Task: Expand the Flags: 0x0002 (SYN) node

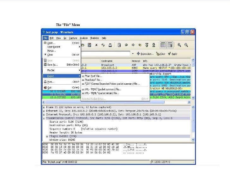Action: click(47, 136)
